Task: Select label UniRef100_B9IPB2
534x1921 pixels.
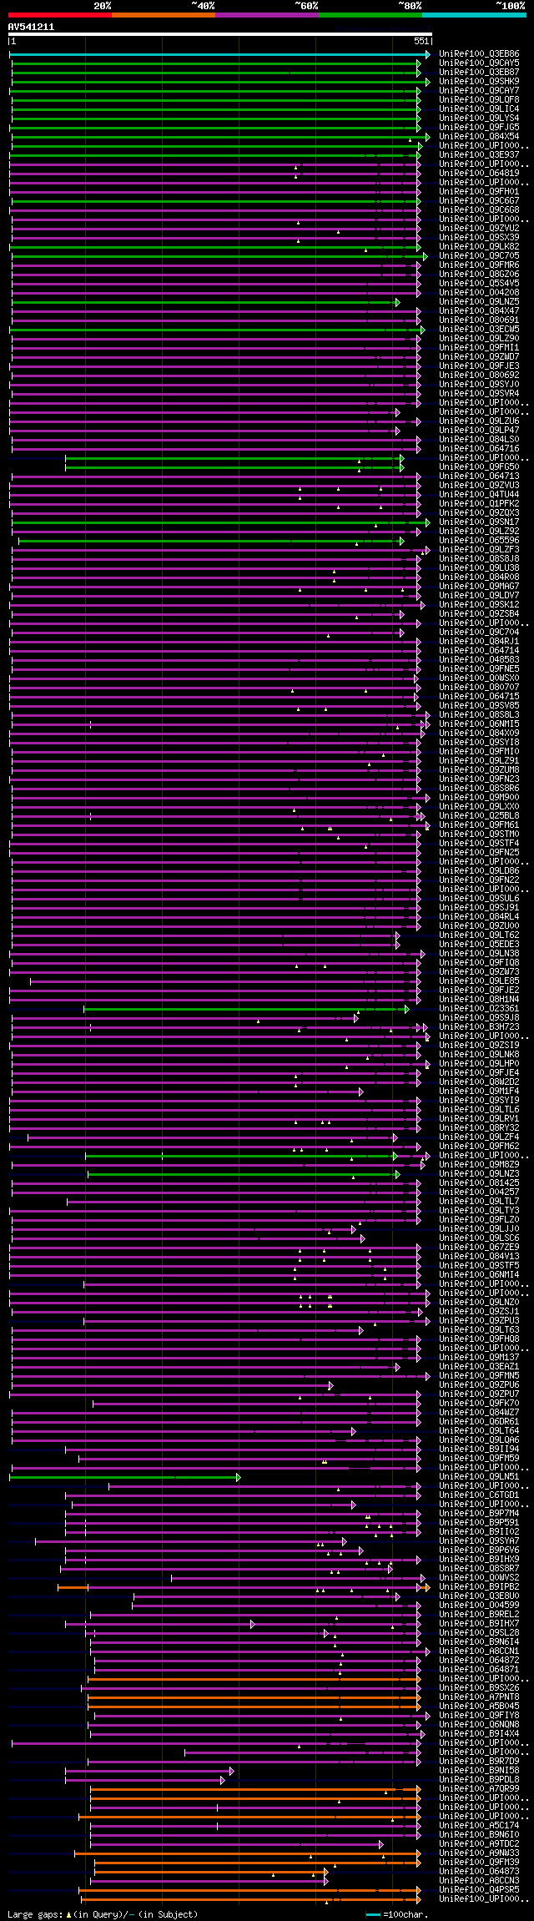Action: coord(479,1587)
